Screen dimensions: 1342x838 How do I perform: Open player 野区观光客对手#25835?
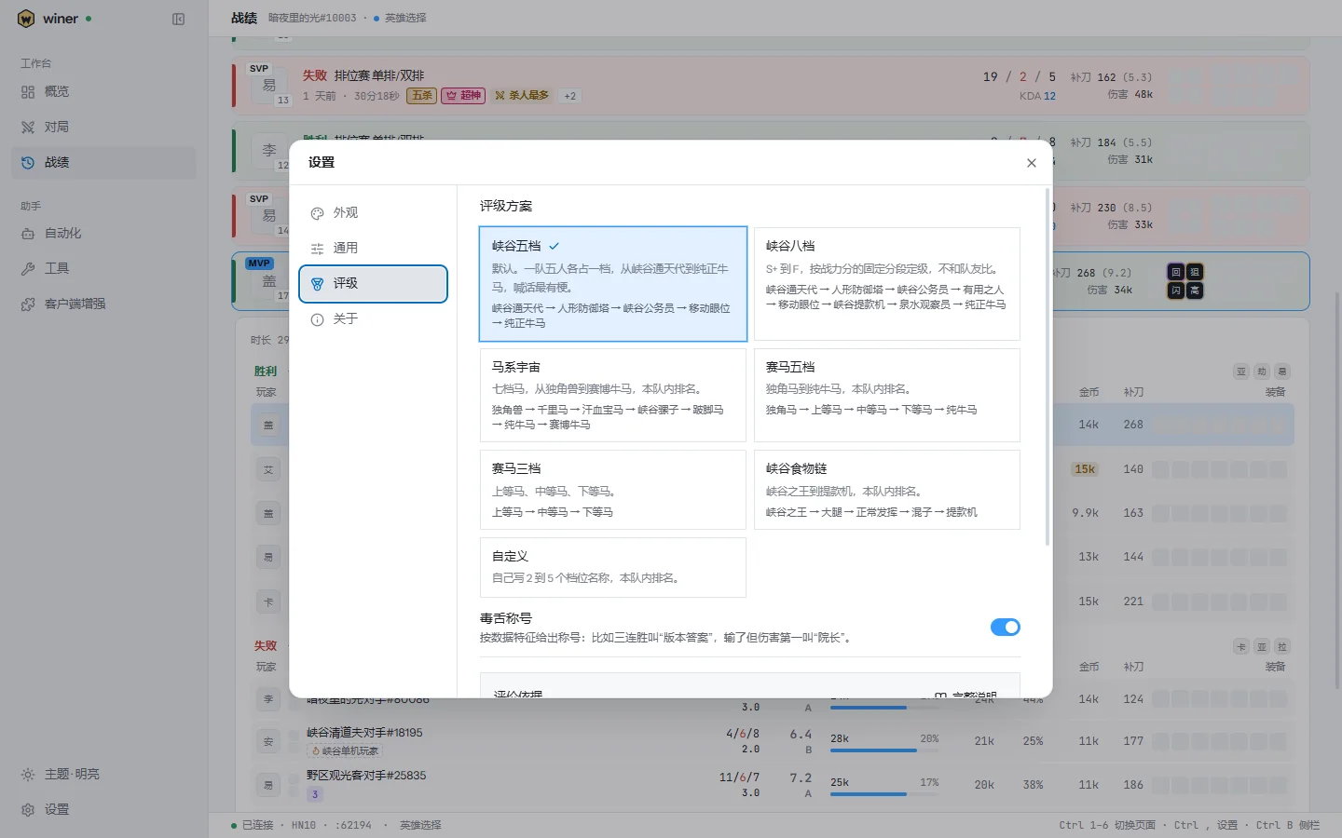click(366, 776)
